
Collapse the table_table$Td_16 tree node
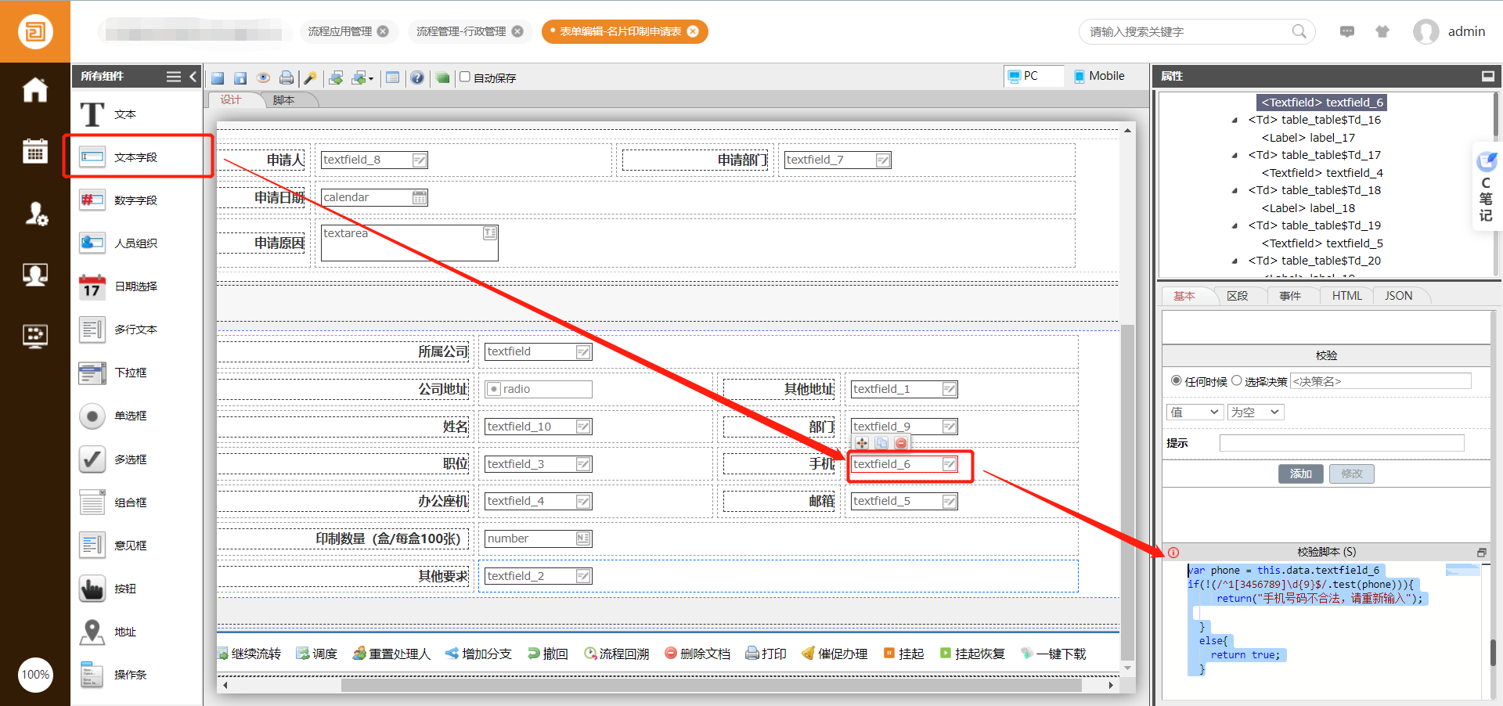point(1234,121)
